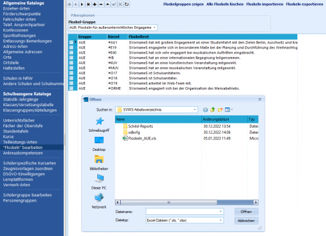Open Schnellzugriff in dialog sidebar
The width and height of the screenshot is (326, 236).
pyautogui.click(x=99, y=125)
